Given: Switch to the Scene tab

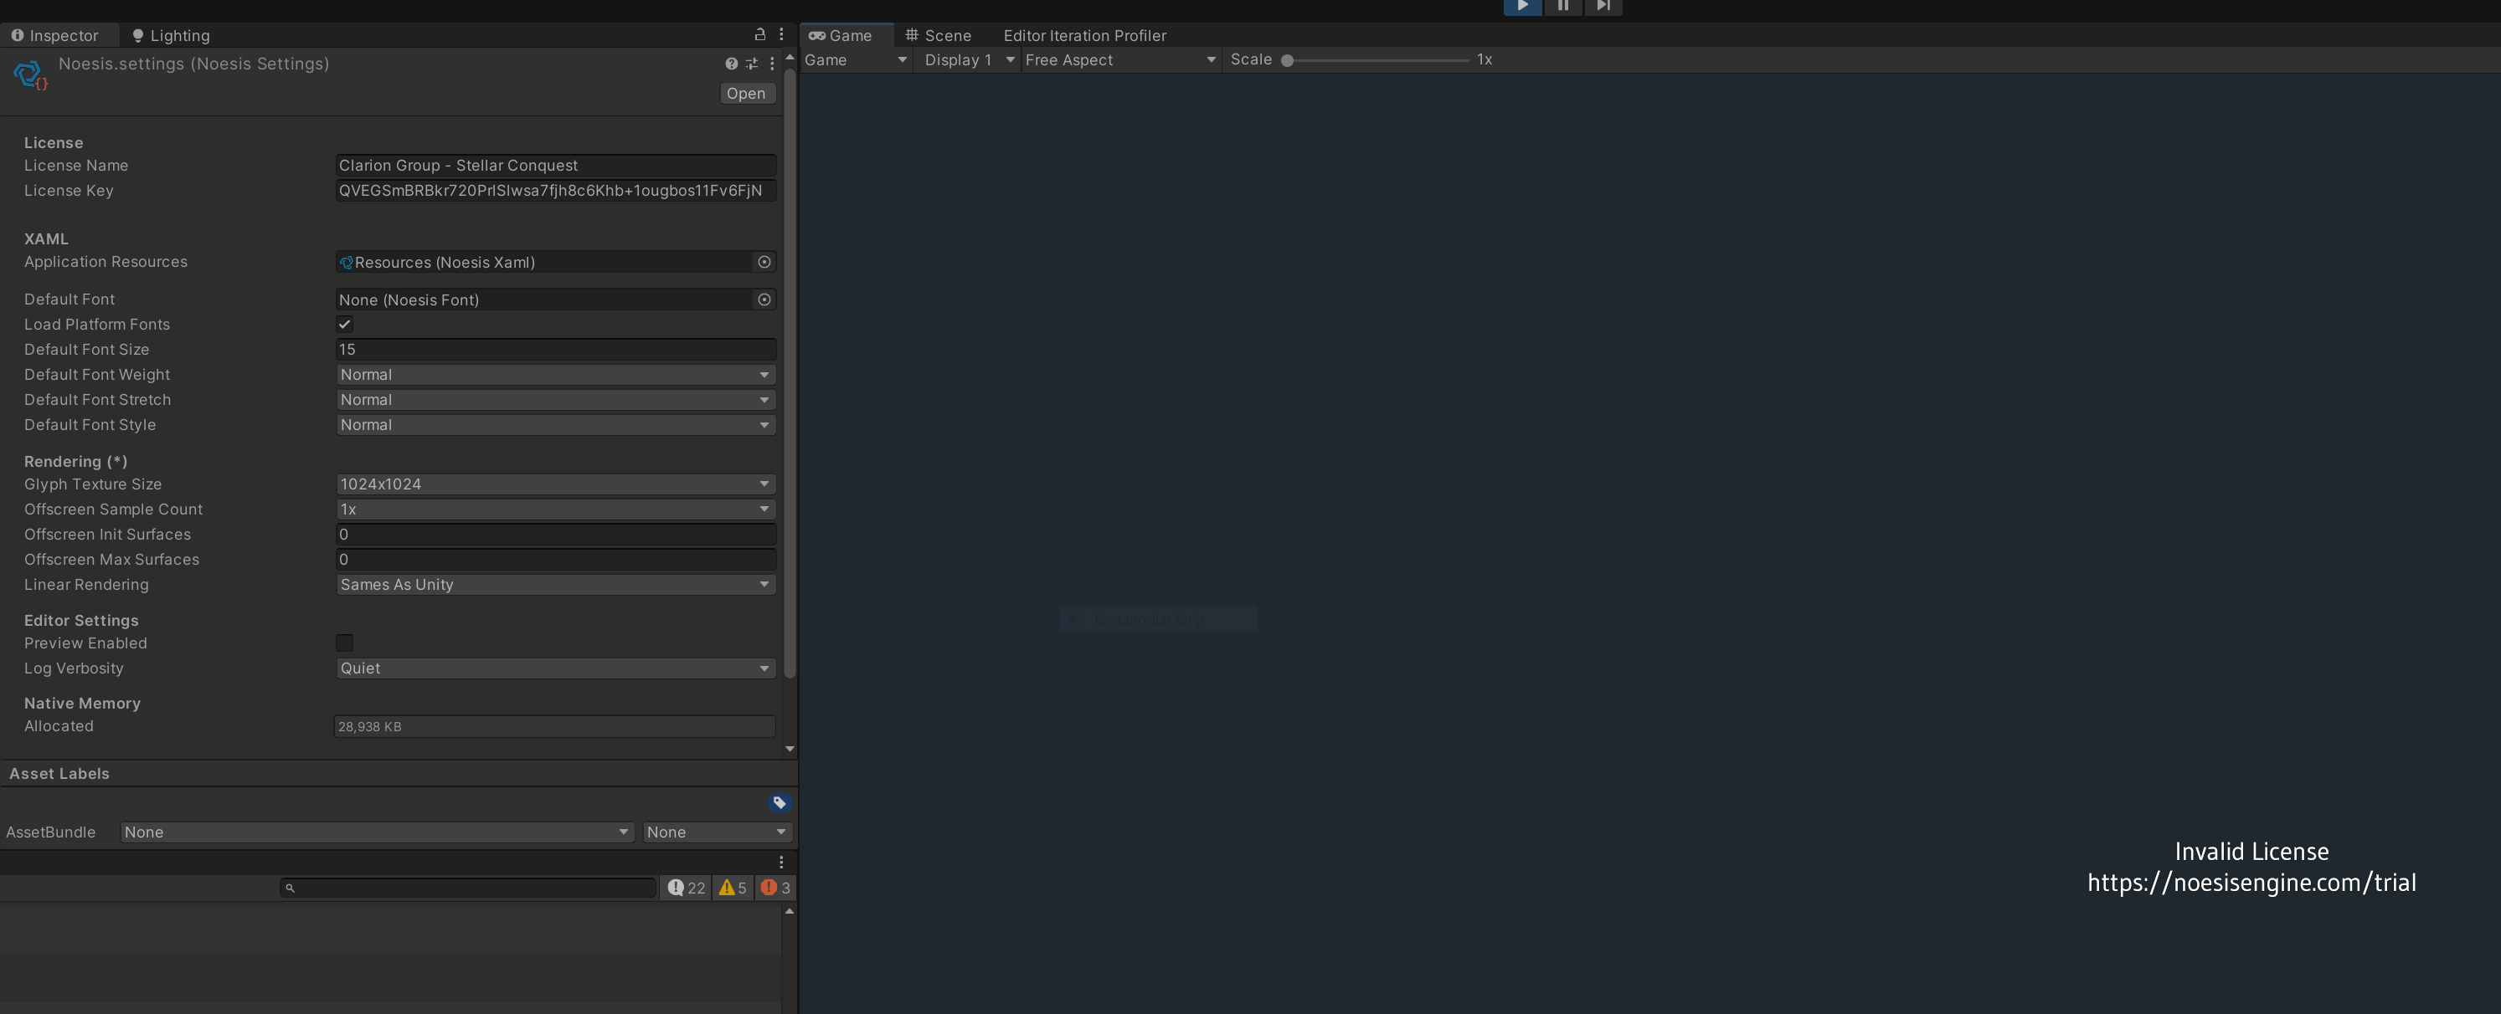Looking at the screenshot, I should point(938,36).
